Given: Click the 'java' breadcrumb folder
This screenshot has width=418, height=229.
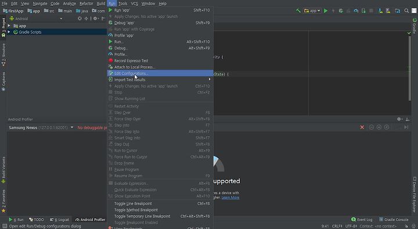Looking at the screenshot, I should click(x=82, y=11).
